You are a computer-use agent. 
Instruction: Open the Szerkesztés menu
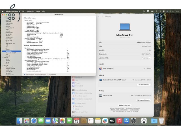pyautogui.click(x=30, y=11)
